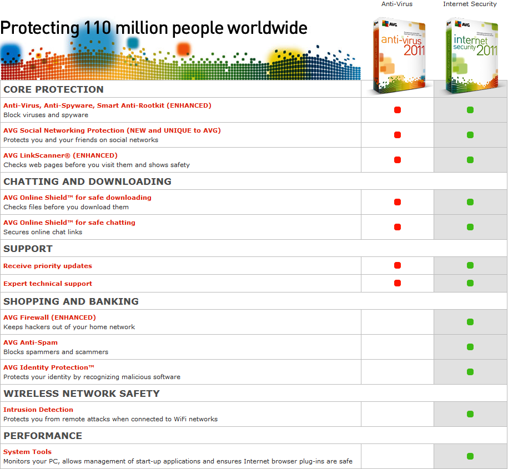Image resolution: width=508 pixels, height=469 pixels.
Task: Click the red Anti-Virus dot for AVG LinkScanner
Action: tap(398, 160)
